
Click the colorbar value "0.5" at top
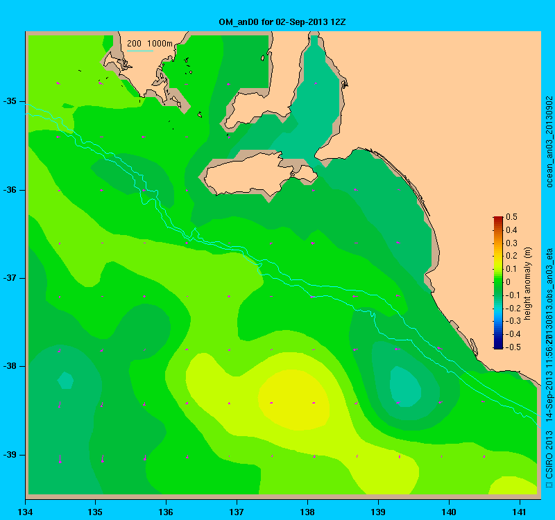coord(511,217)
